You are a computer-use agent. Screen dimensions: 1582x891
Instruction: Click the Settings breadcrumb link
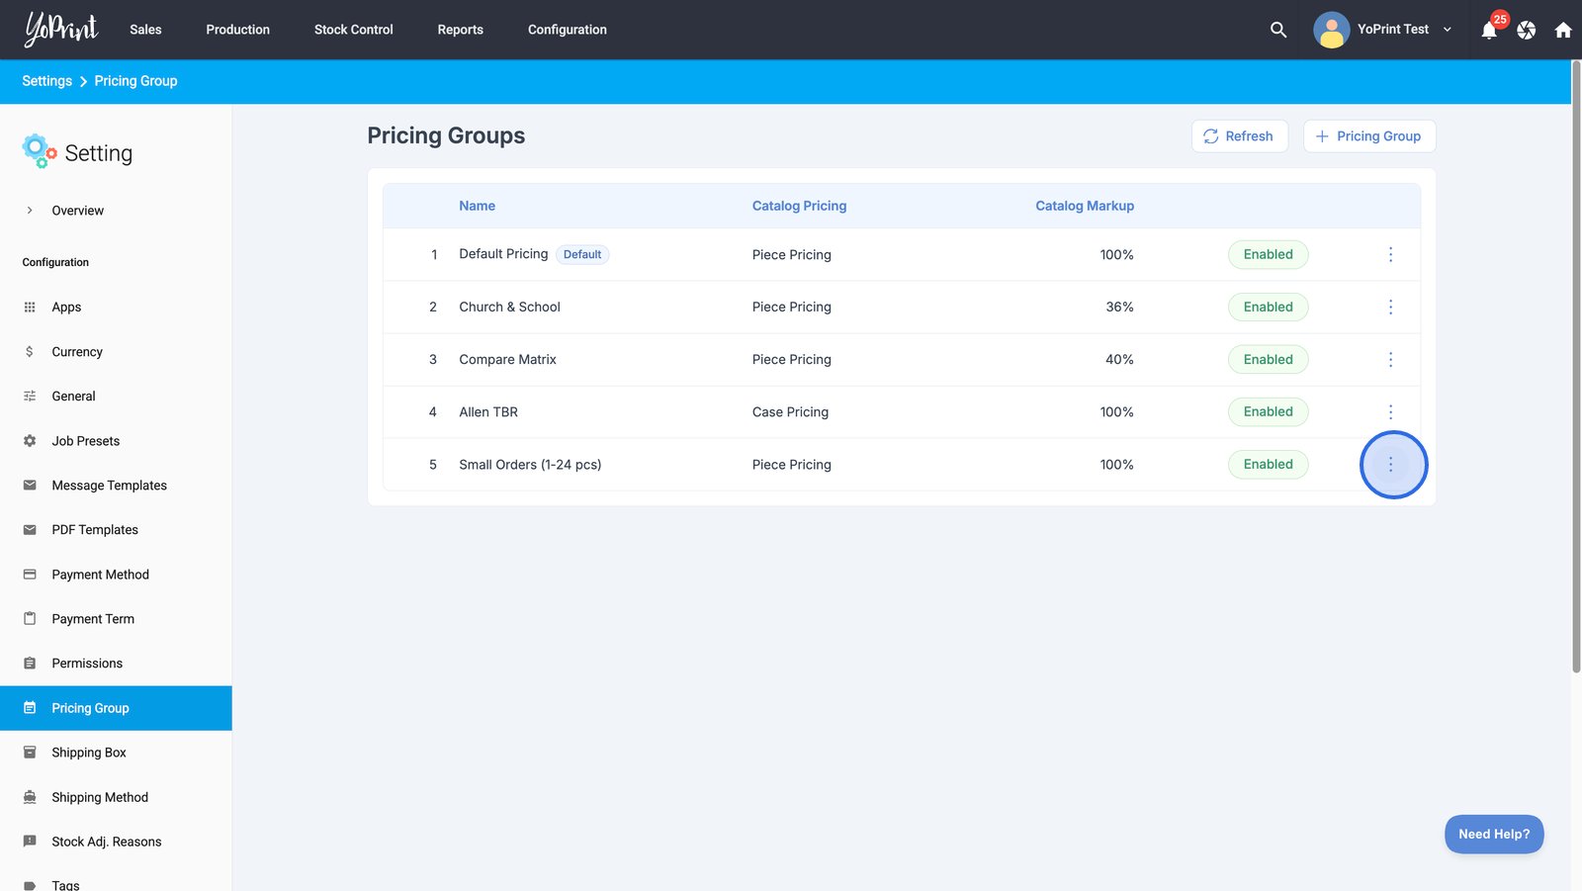[46, 81]
